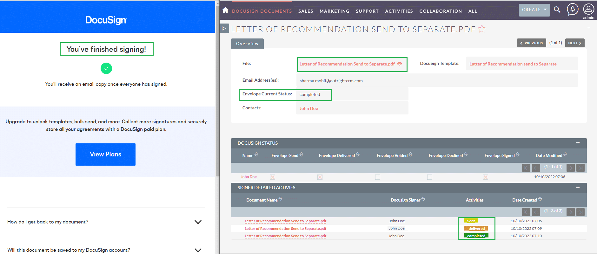The width and height of the screenshot is (597, 254).
Task: Click the delivered activity badge
Action: click(x=476, y=229)
